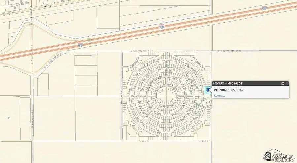Click the exit 42 marker on the highway

(x=89, y=40)
